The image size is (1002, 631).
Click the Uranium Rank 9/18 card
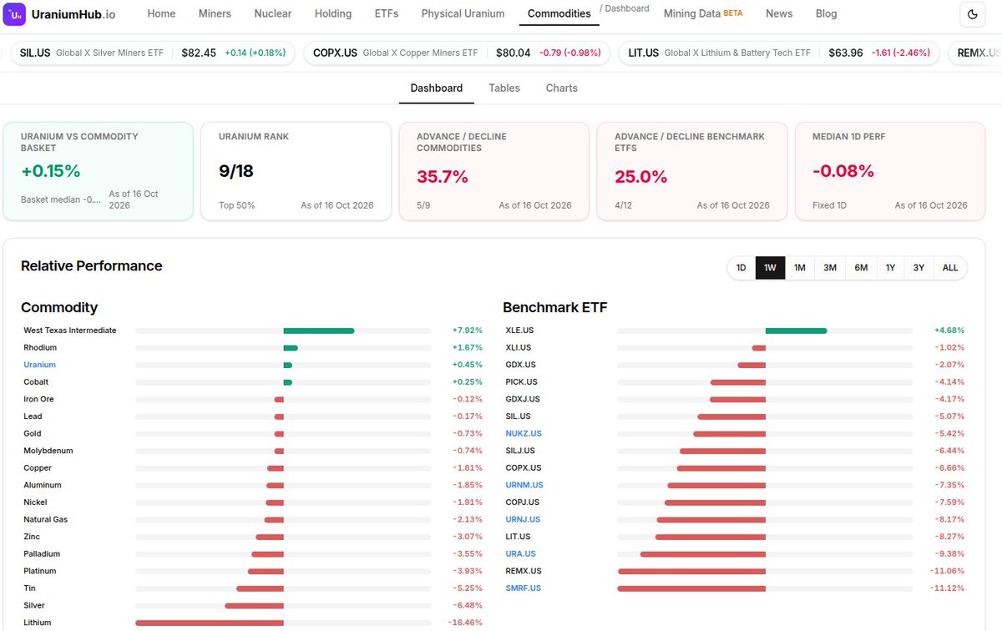[x=296, y=171]
